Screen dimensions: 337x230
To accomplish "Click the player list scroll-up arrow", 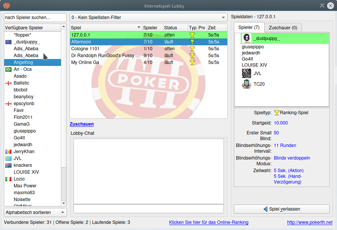I will [x=64, y=26].
